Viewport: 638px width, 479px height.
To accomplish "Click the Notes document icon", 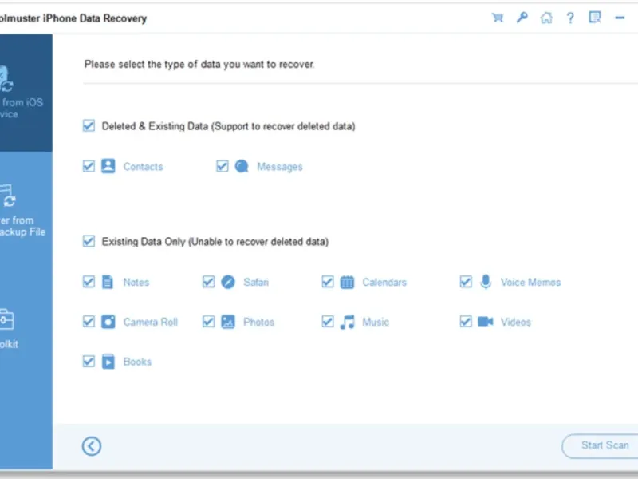I will click(x=108, y=282).
